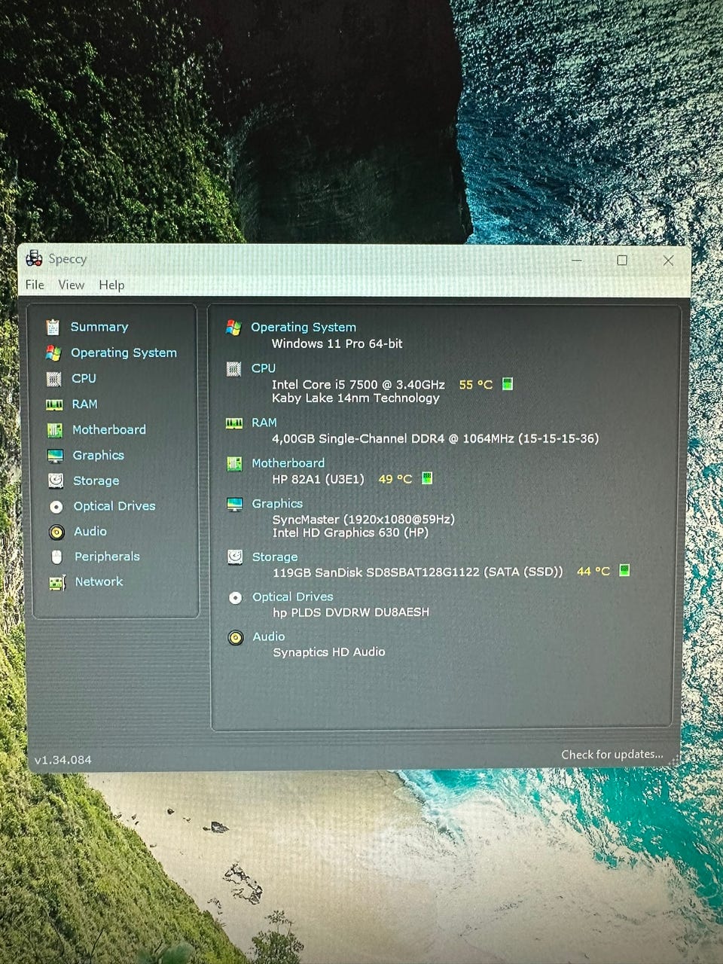This screenshot has height=964, width=723.
Task: Click the Motherboard icon in summary pane
Action: [234, 464]
